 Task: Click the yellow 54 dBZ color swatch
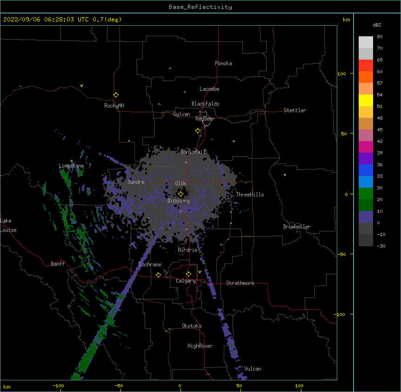366,100
